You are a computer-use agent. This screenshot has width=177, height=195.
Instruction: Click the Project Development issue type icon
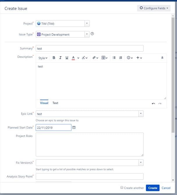pos(39,34)
